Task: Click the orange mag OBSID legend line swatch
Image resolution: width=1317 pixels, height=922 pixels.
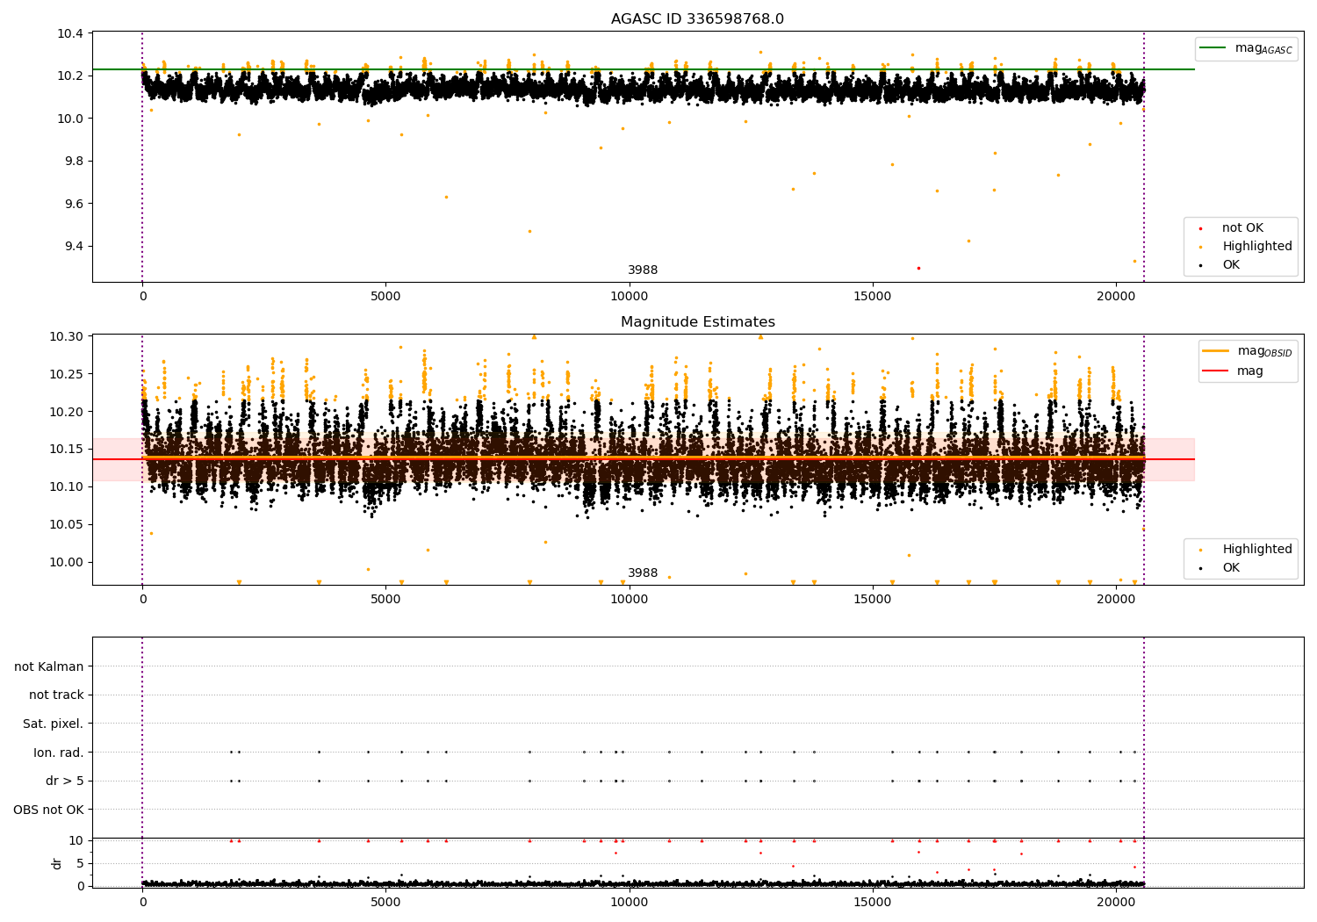Action: tap(1216, 351)
